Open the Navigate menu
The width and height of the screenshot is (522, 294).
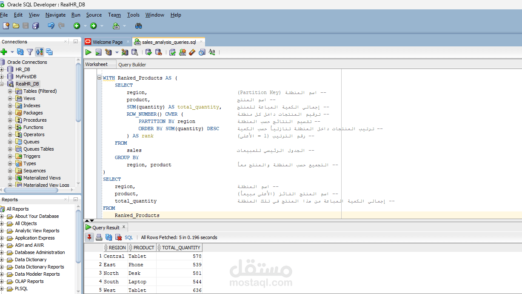click(55, 14)
